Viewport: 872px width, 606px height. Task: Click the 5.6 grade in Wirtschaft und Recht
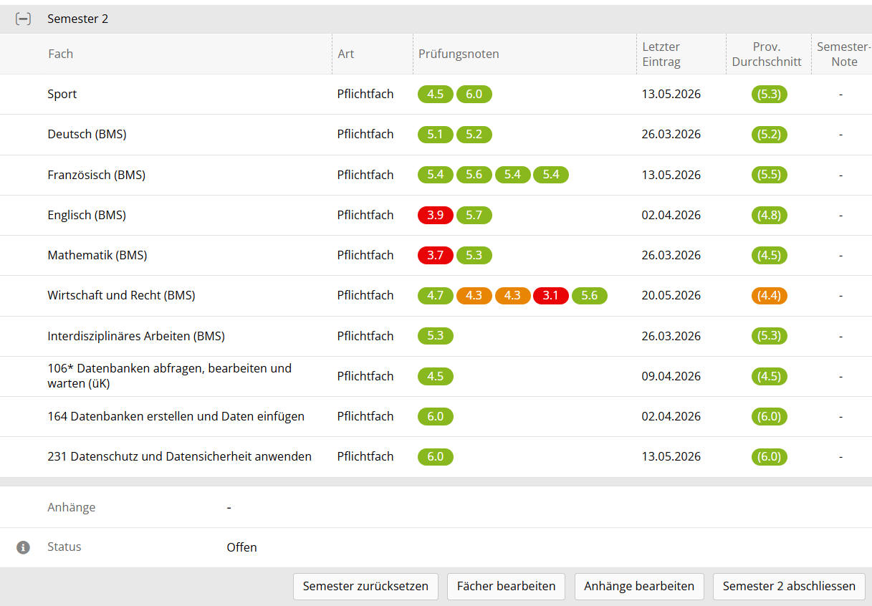point(590,295)
